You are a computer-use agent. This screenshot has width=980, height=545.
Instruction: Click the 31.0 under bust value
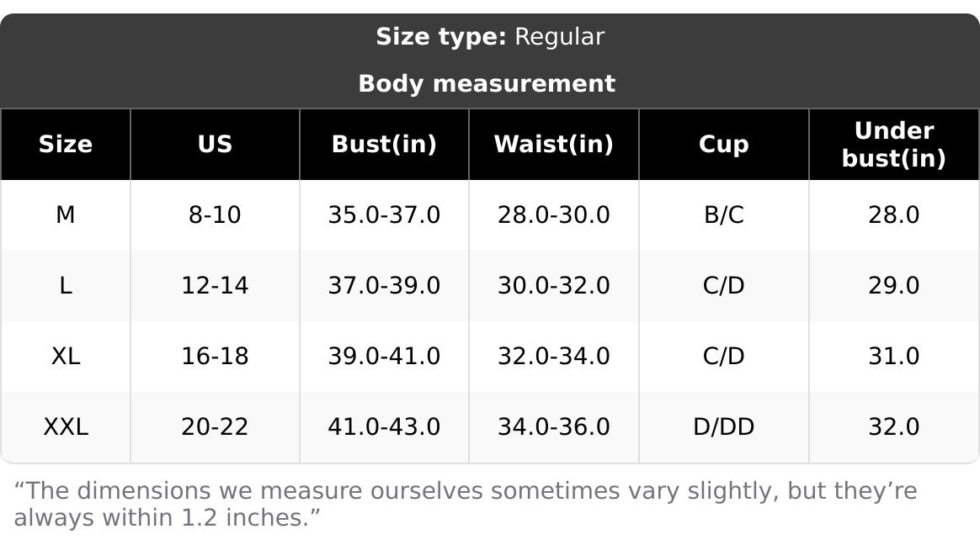coord(893,357)
